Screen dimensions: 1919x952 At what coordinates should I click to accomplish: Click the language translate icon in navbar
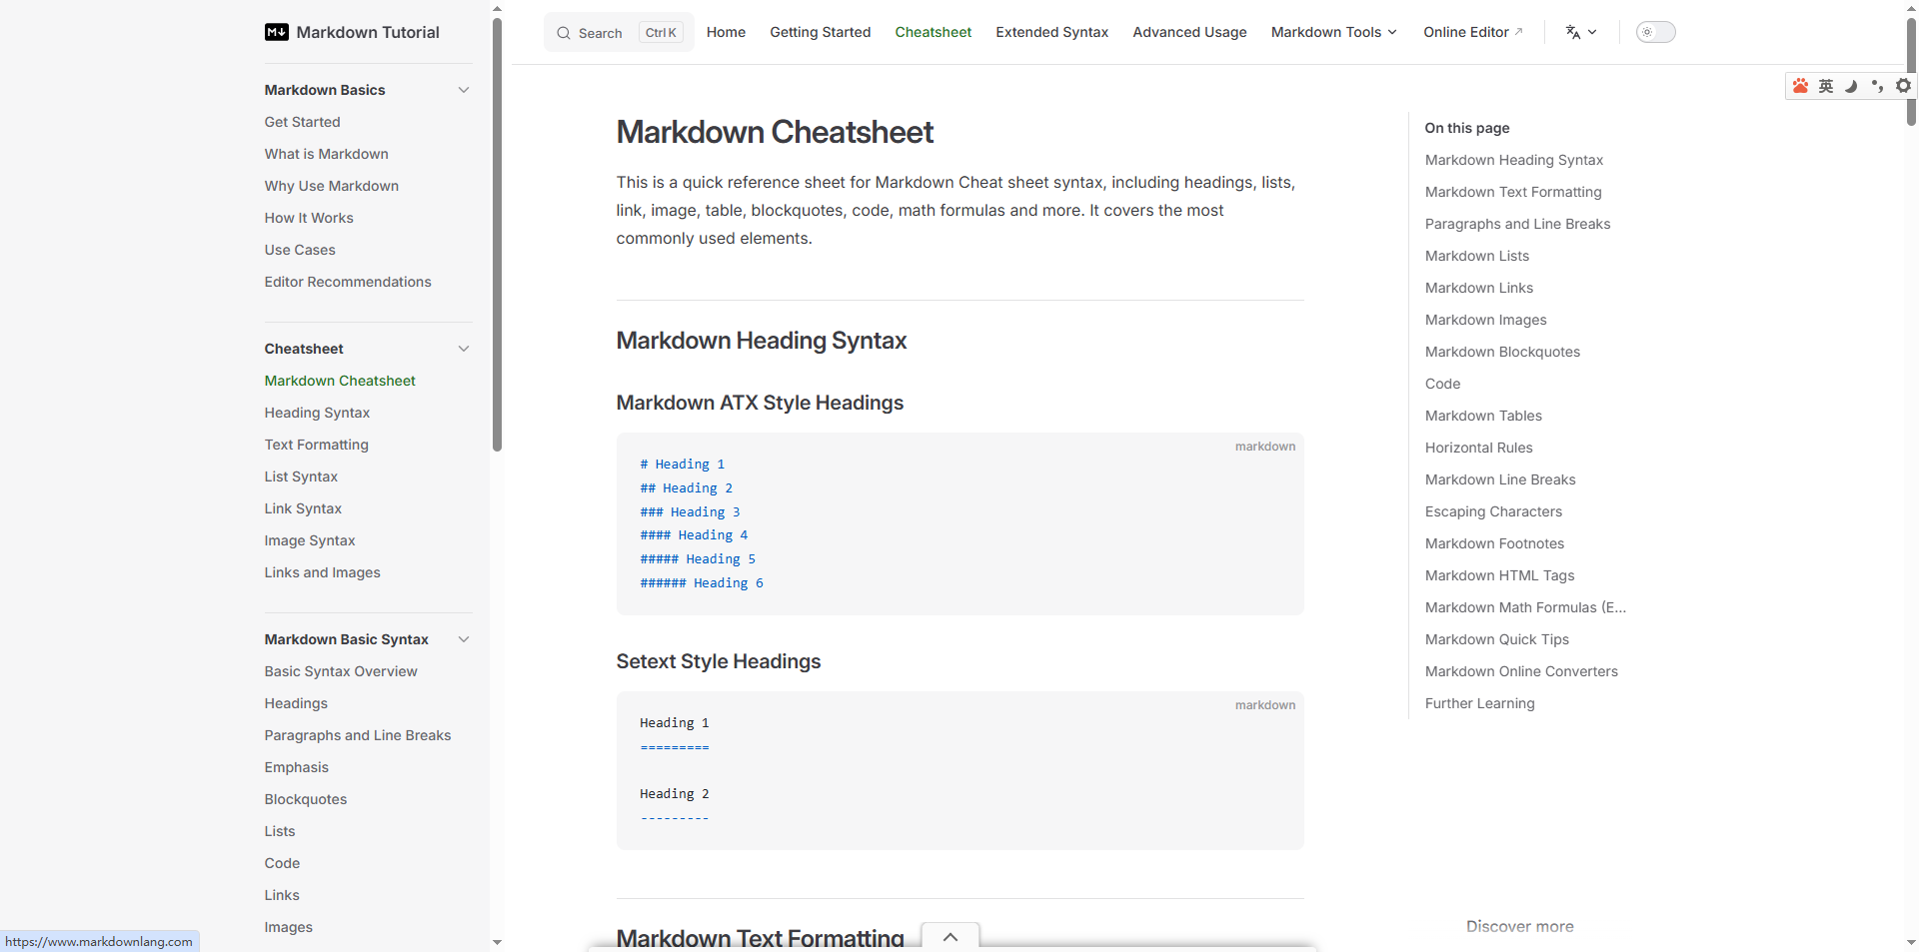1574,32
